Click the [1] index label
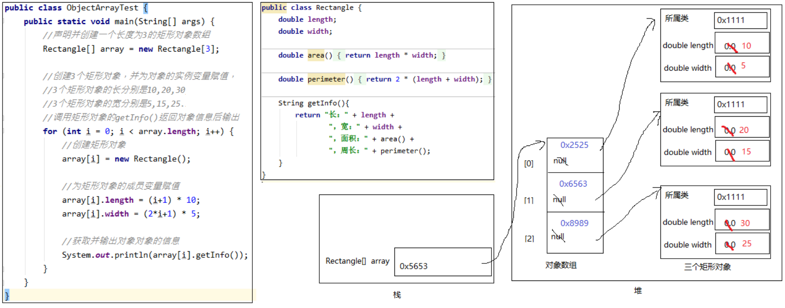 tap(529, 201)
